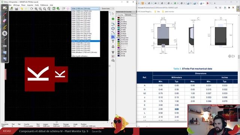This screenshot has width=240, height=135.
Task: Click the Zoom in magnifier icon
Action: [x=36, y=9]
